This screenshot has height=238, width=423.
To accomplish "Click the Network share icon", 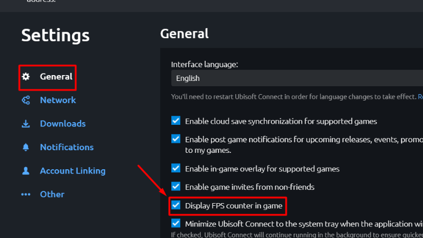I will coord(25,100).
